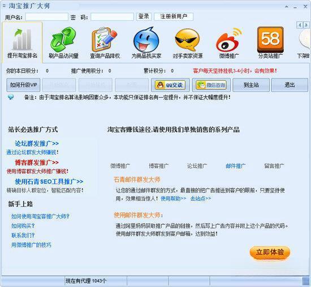Open the 论坛群发推广>> link
The image size is (311, 287).
pyautogui.click(x=37, y=143)
